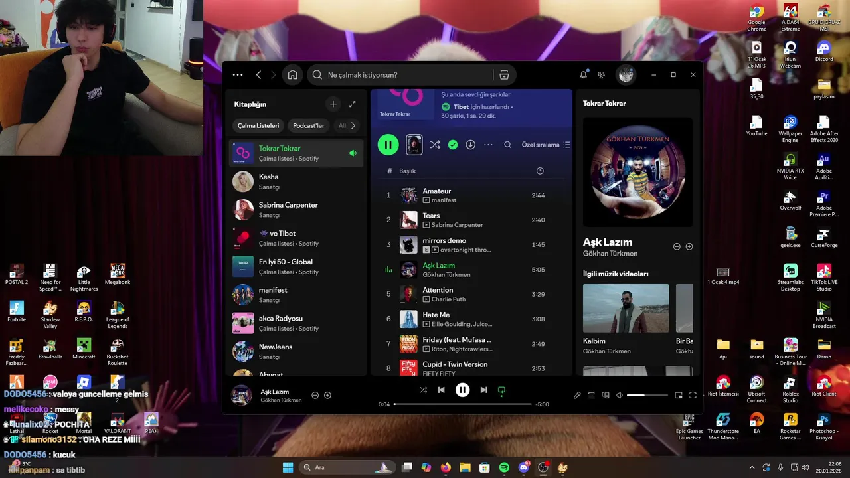The image size is (850, 478).
Task: Open the play queue
Action: (591, 395)
